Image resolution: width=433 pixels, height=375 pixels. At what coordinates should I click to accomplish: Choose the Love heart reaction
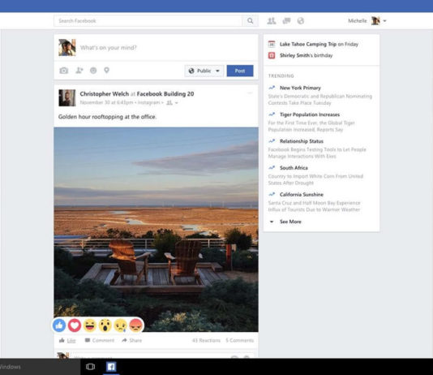75,325
